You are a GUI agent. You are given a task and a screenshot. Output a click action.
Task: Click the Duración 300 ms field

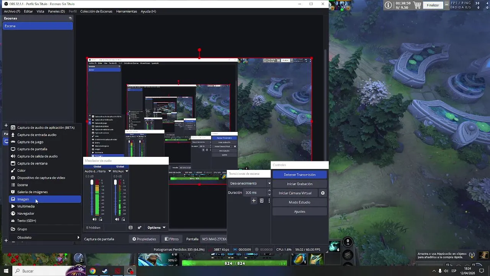click(255, 193)
